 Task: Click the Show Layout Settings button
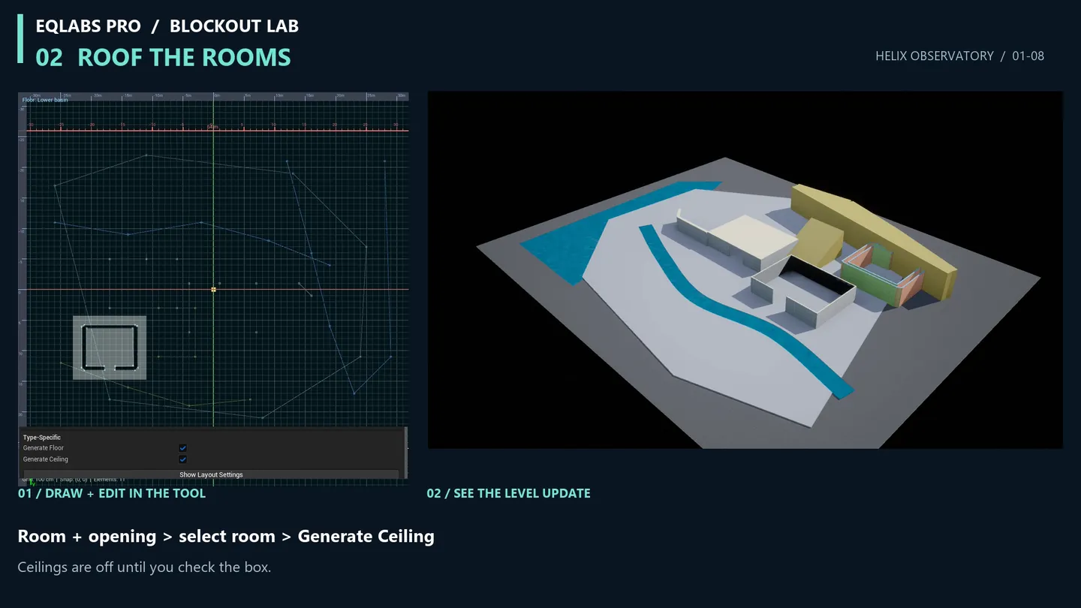click(x=211, y=474)
